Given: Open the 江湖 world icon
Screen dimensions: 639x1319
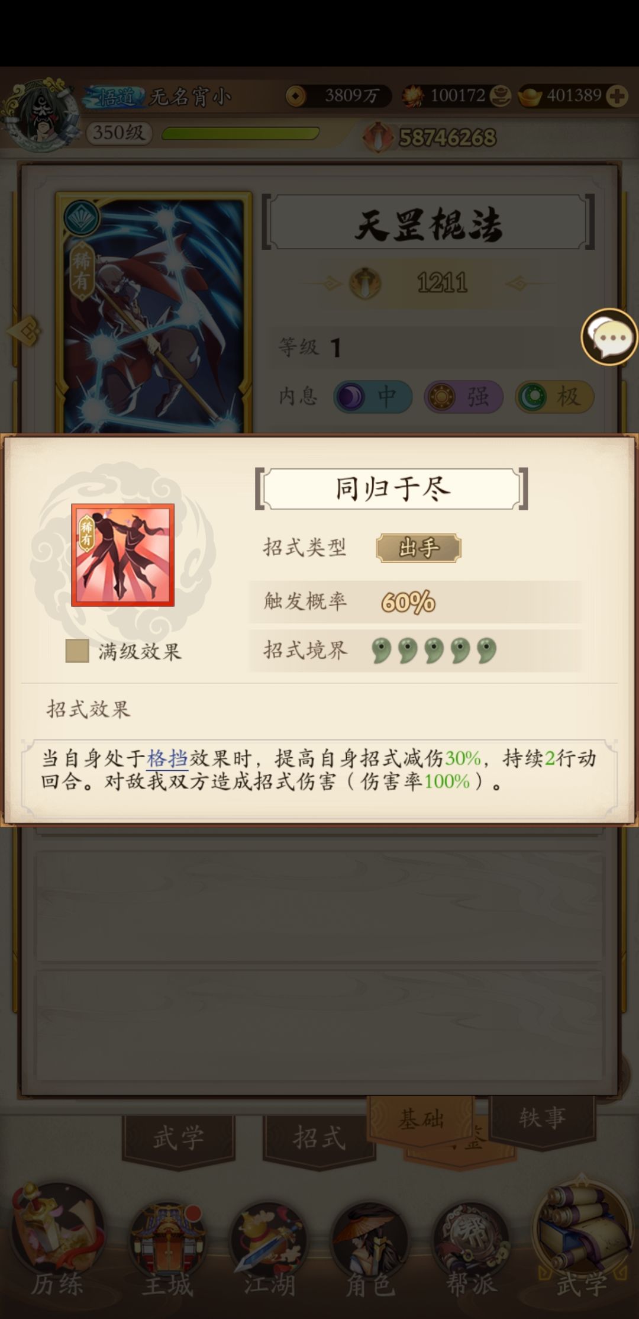Looking at the screenshot, I should click(x=270, y=1247).
